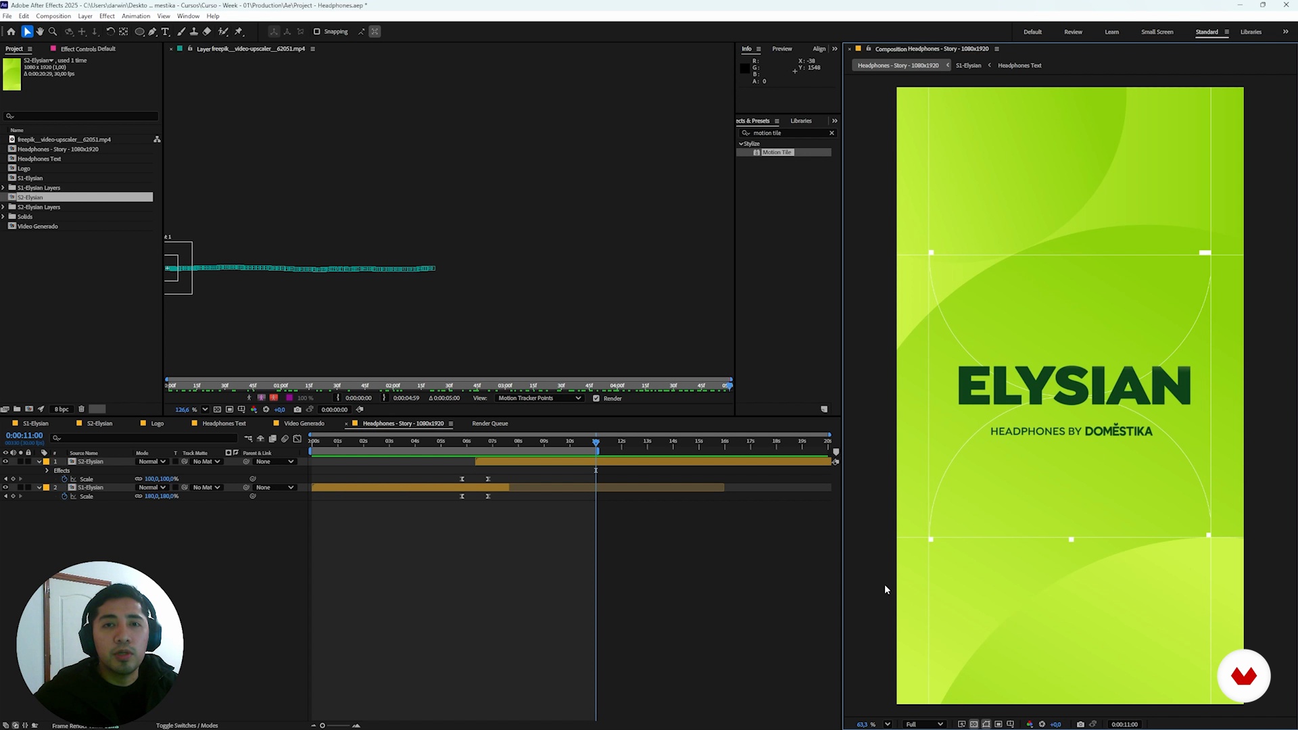
Task: Toggle transparency grid in Composition viewer
Action: 974,724
